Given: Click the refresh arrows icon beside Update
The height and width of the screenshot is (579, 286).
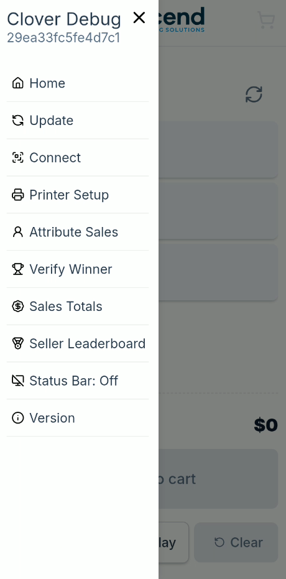Looking at the screenshot, I should (x=17, y=121).
